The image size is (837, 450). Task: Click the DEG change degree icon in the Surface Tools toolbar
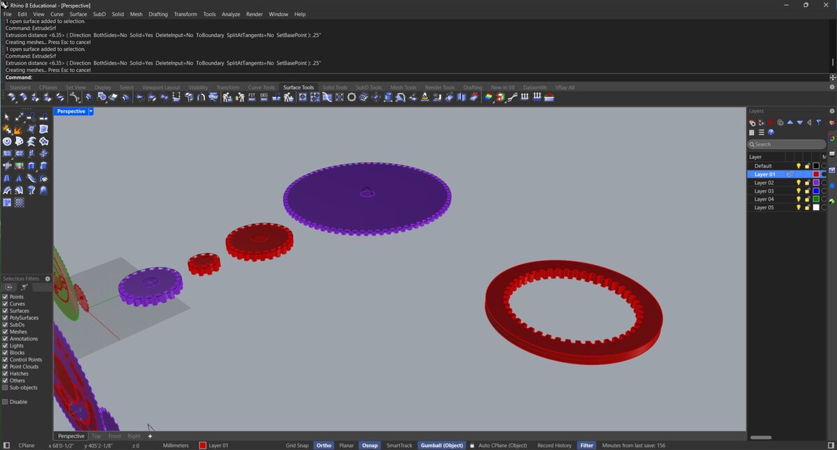tap(264, 97)
